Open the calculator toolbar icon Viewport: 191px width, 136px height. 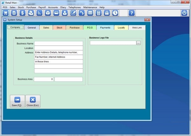click(x=98, y=13)
